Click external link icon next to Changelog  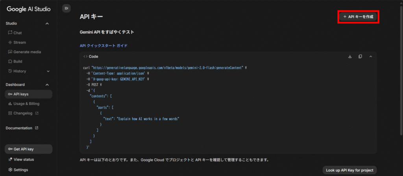point(37,113)
